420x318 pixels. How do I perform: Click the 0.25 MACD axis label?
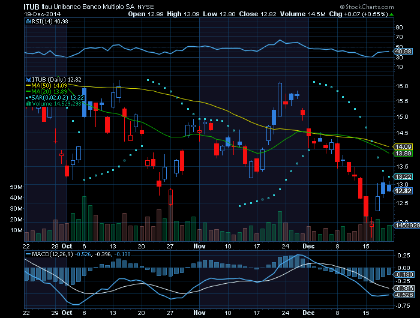coord(404,256)
